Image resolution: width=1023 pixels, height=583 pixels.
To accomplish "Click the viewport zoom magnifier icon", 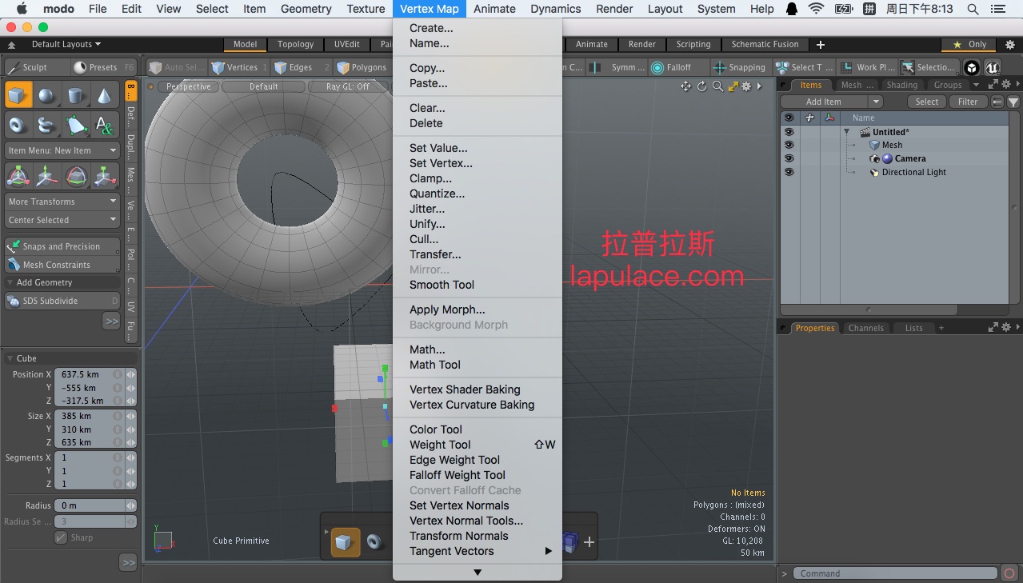I will coord(717,86).
